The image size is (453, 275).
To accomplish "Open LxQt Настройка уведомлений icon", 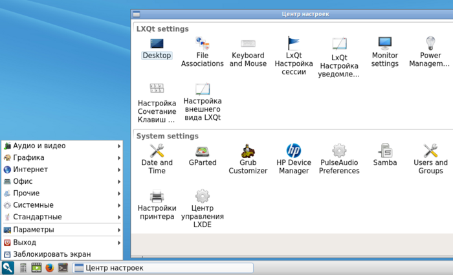I will point(339,57).
